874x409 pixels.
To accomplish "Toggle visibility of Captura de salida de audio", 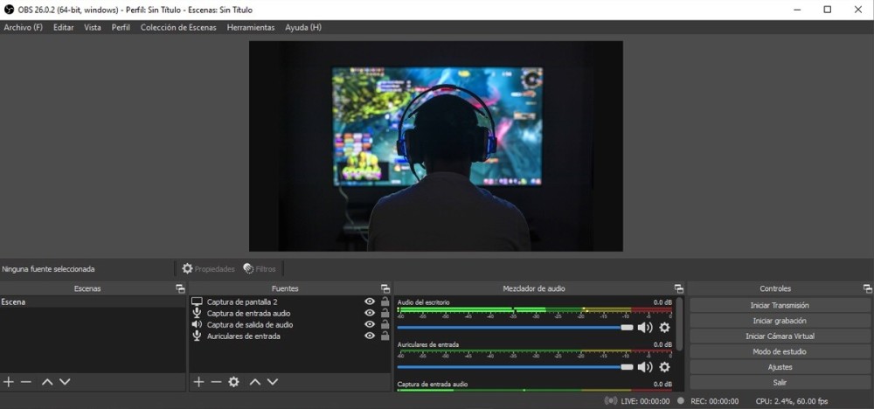I will (370, 324).
